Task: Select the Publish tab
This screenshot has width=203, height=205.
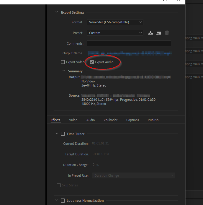Action: click(x=153, y=120)
